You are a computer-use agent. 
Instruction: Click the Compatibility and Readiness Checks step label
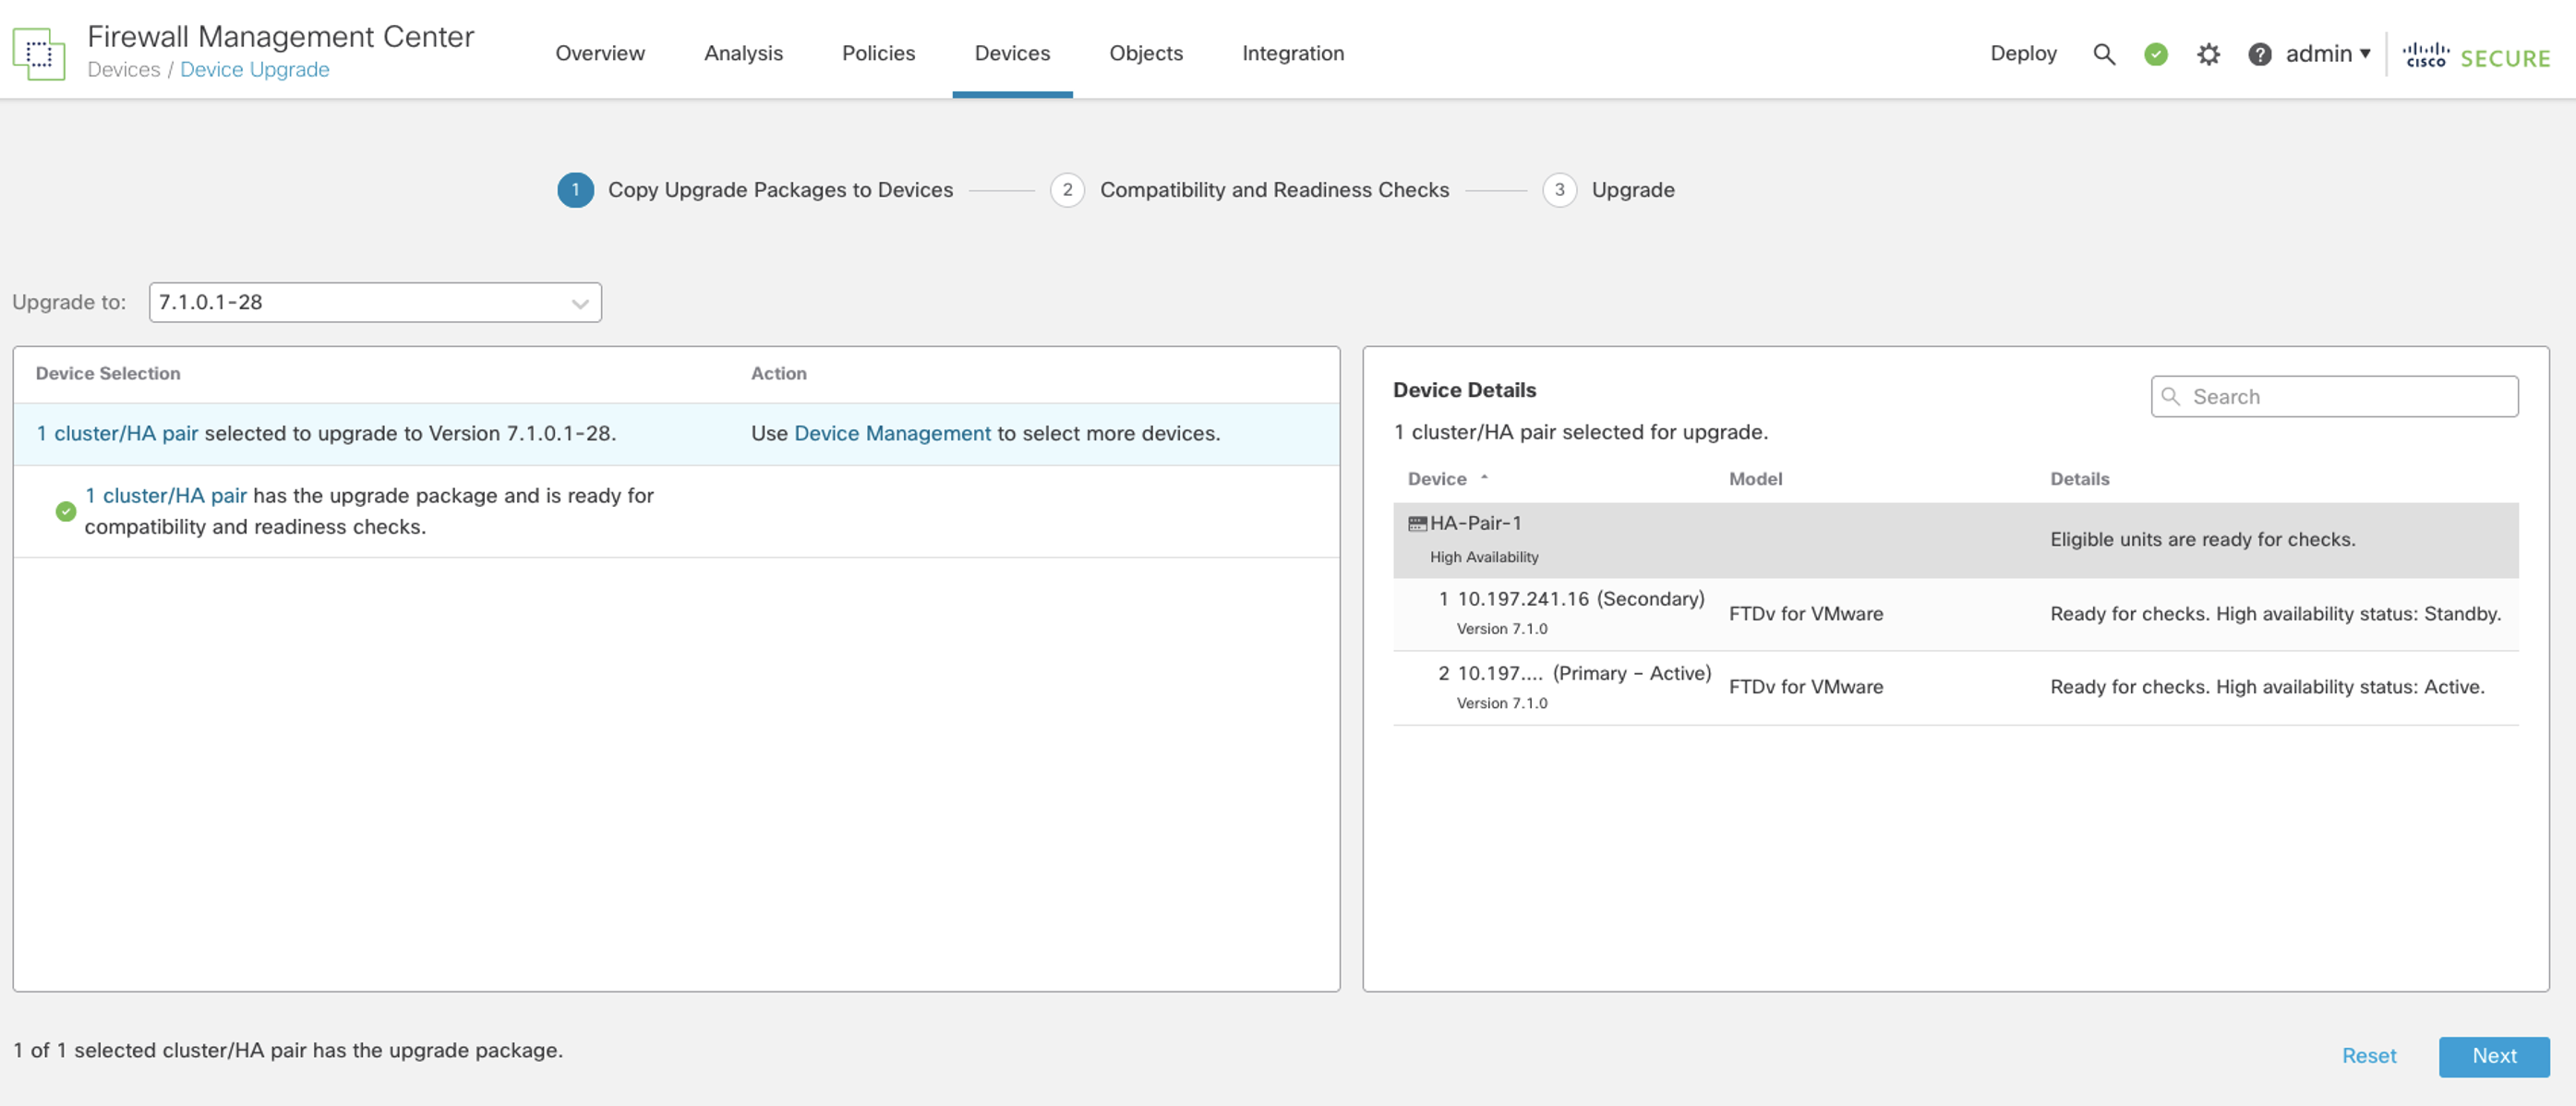point(1274,190)
